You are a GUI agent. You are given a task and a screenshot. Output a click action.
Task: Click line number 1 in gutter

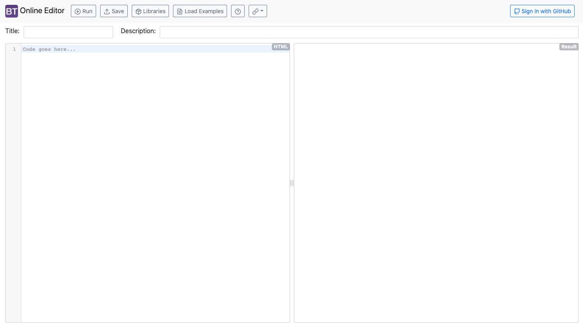(x=14, y=49)
